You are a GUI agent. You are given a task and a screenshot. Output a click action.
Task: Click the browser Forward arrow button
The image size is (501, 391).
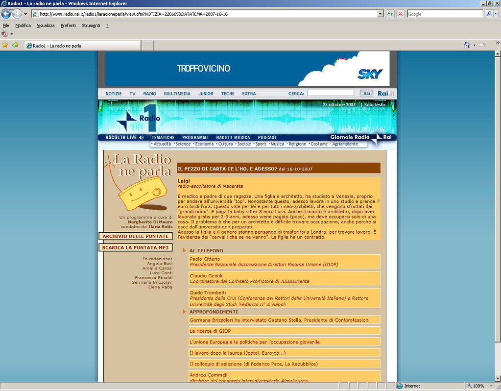pos(17,14)
